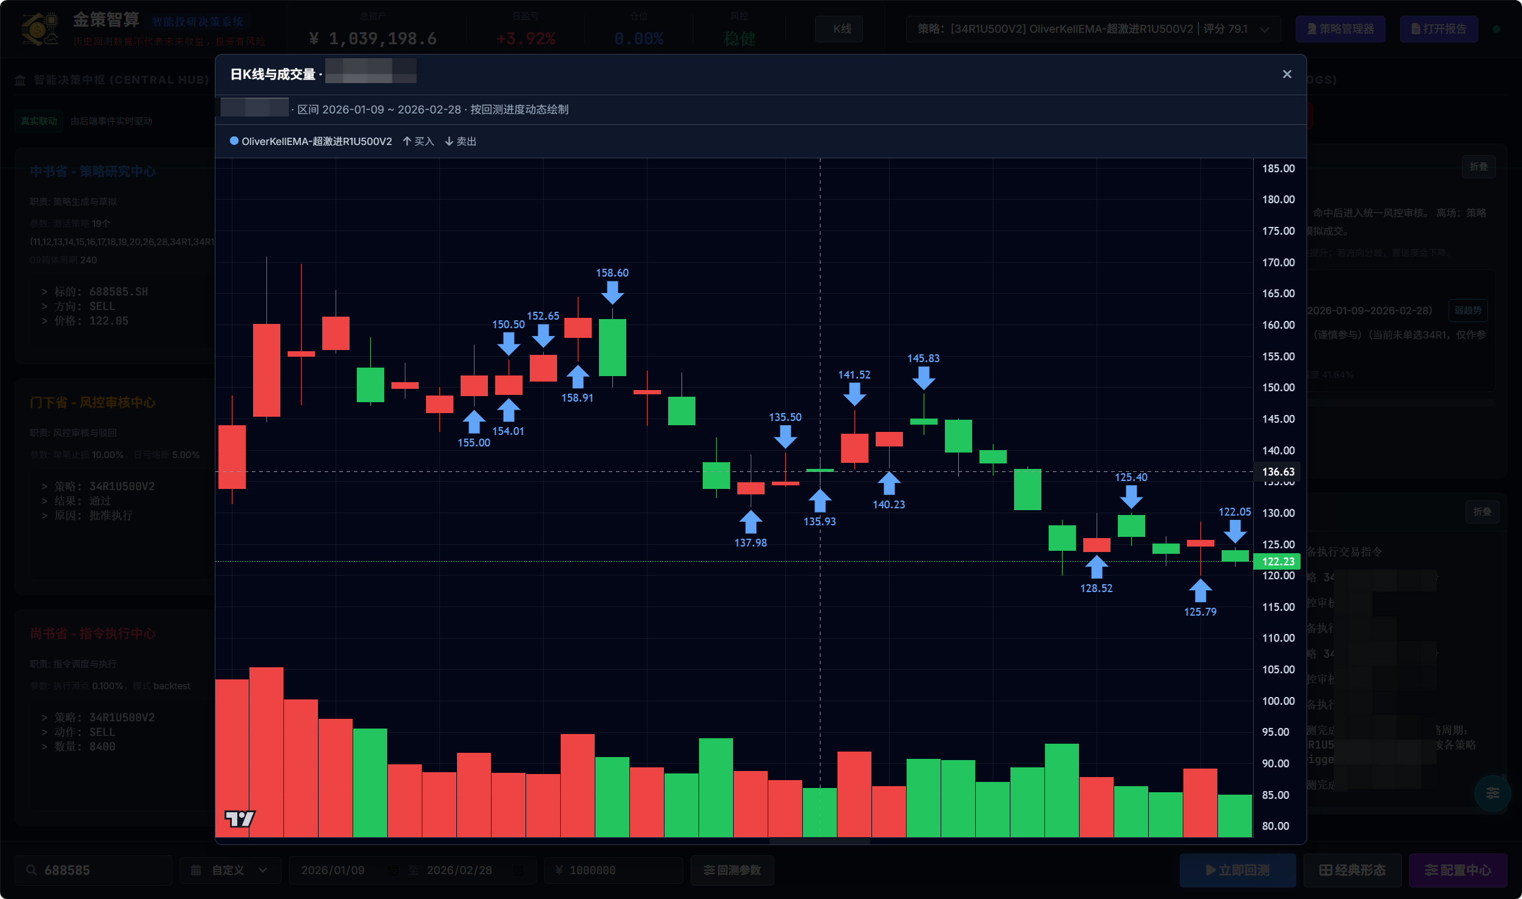Click the capital amount field ¥ 1000000
The width and height of the screenshot is (1522, 899).
[614, 870]
